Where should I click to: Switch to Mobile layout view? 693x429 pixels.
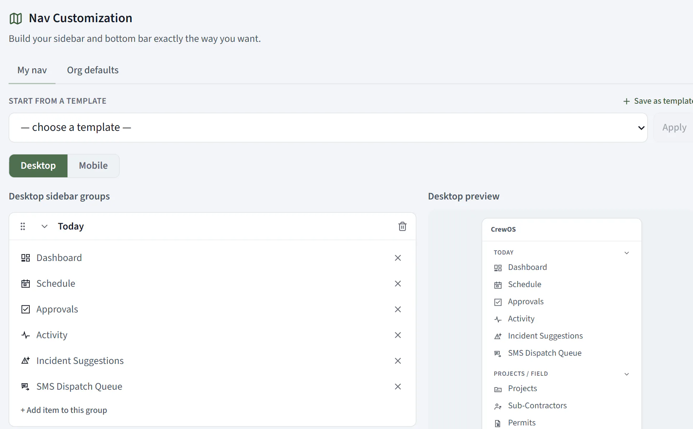[93, 166]
